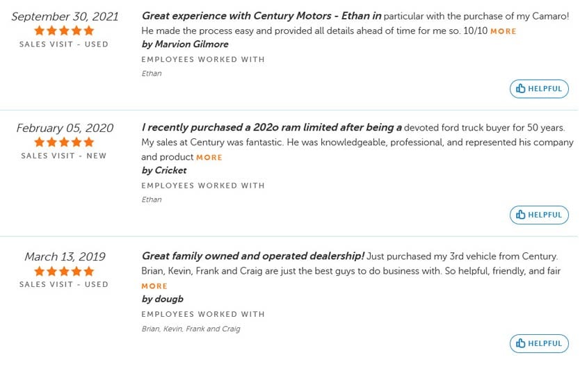Expand the Camaro review with MORE
The image size is (587, 378).
pos(503,31)
